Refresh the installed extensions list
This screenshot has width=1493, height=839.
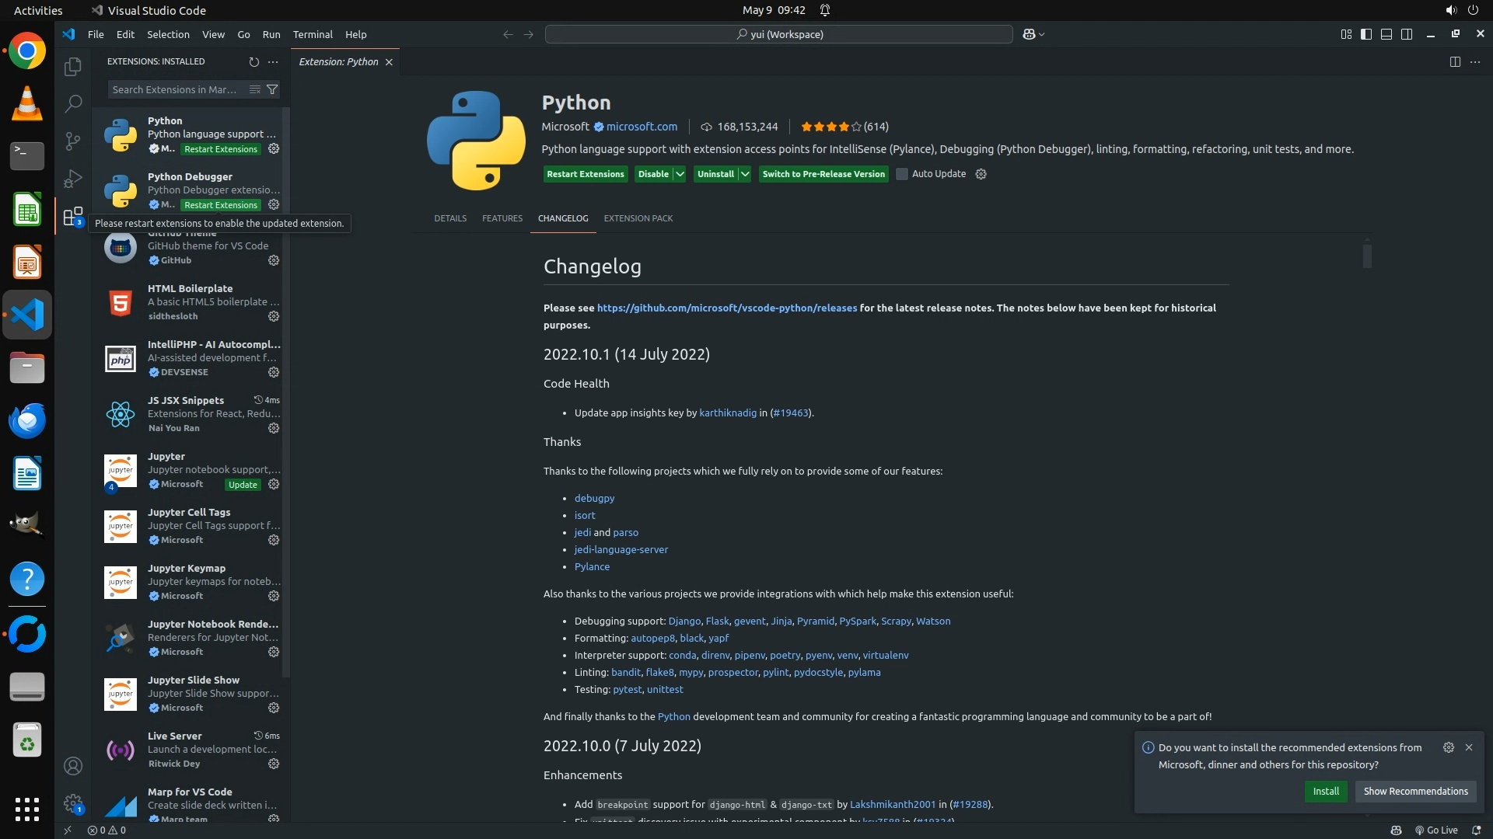click(x=253, y=61)
